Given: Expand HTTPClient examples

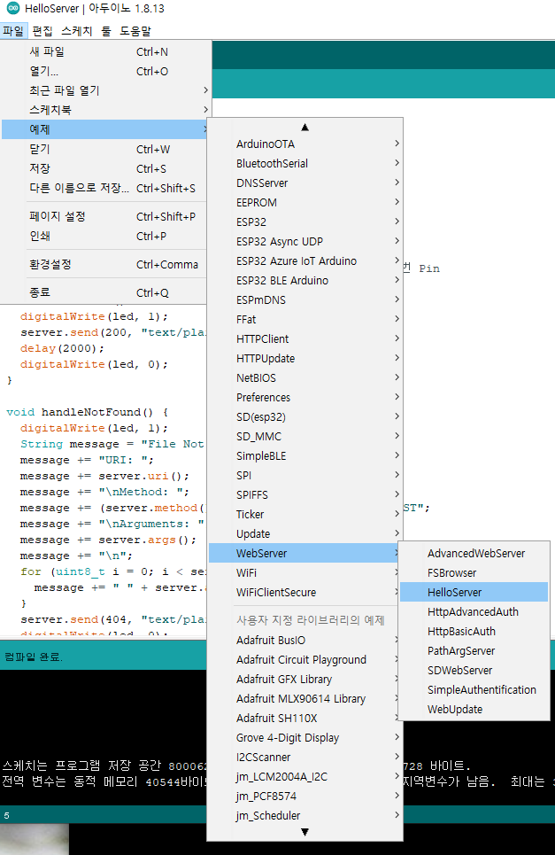Looking at the screenshot, I should (x=305, y=339).
